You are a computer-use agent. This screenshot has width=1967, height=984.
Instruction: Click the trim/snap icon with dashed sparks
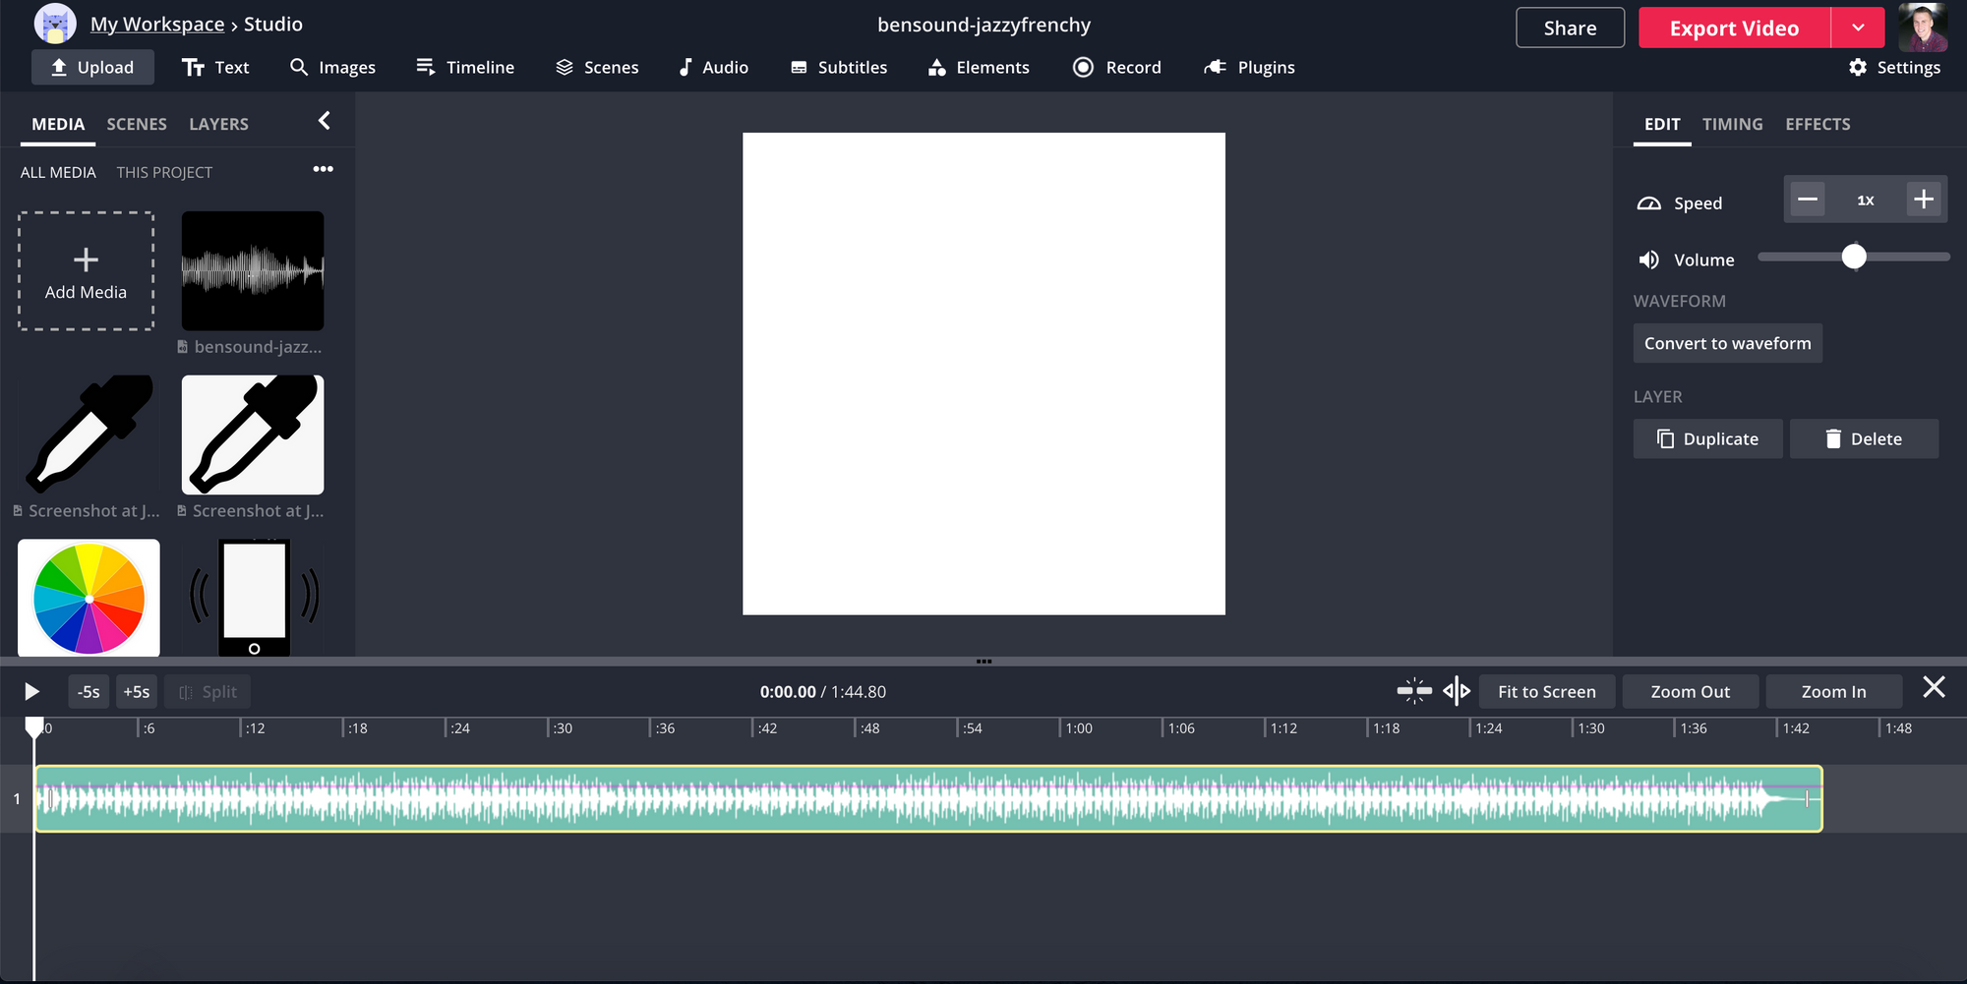(1414, 691)
